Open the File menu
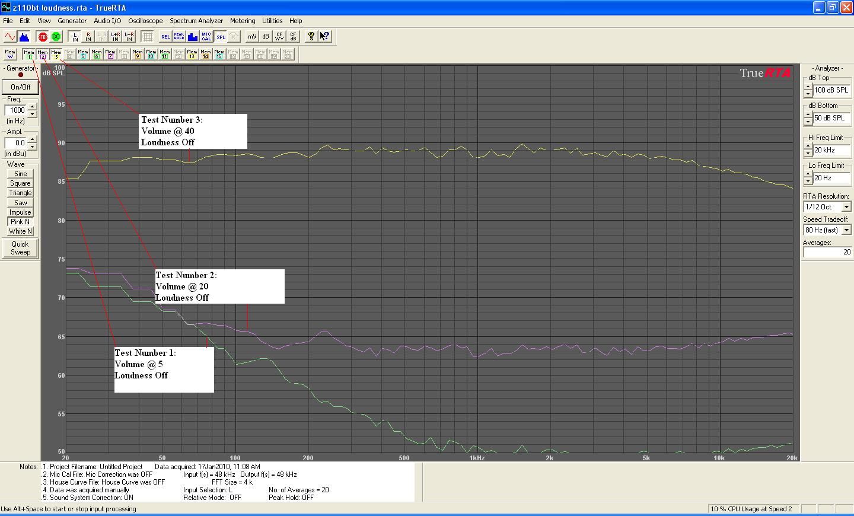The height and width of the screenshot is (516, 854). (8, 21)
